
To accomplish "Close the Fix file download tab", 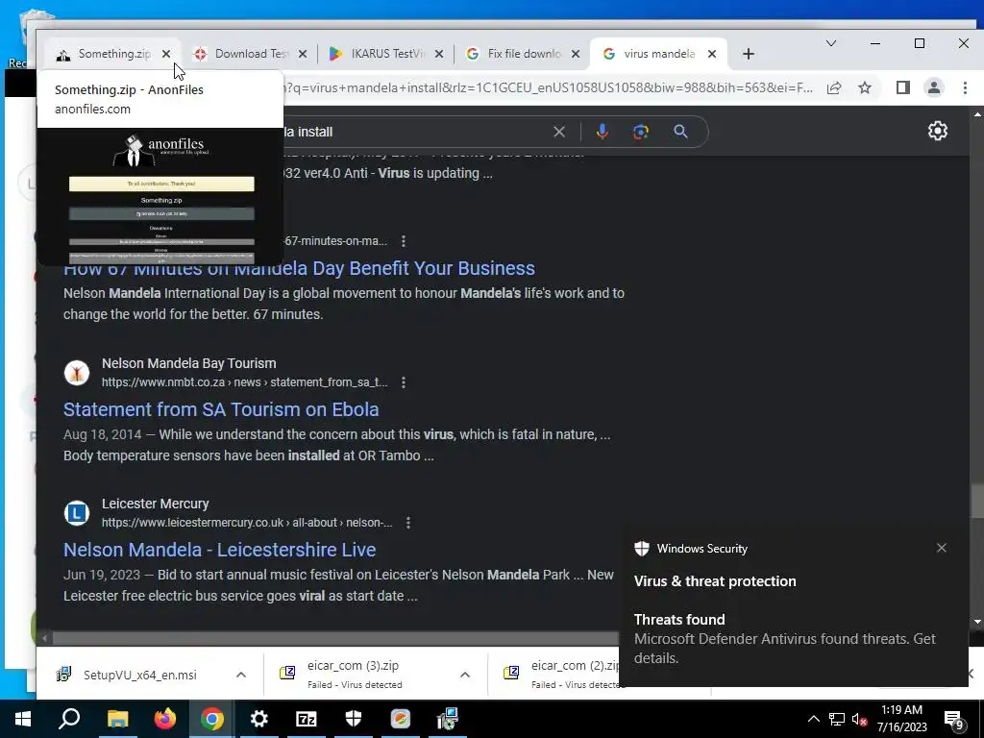I will [576, 54].
